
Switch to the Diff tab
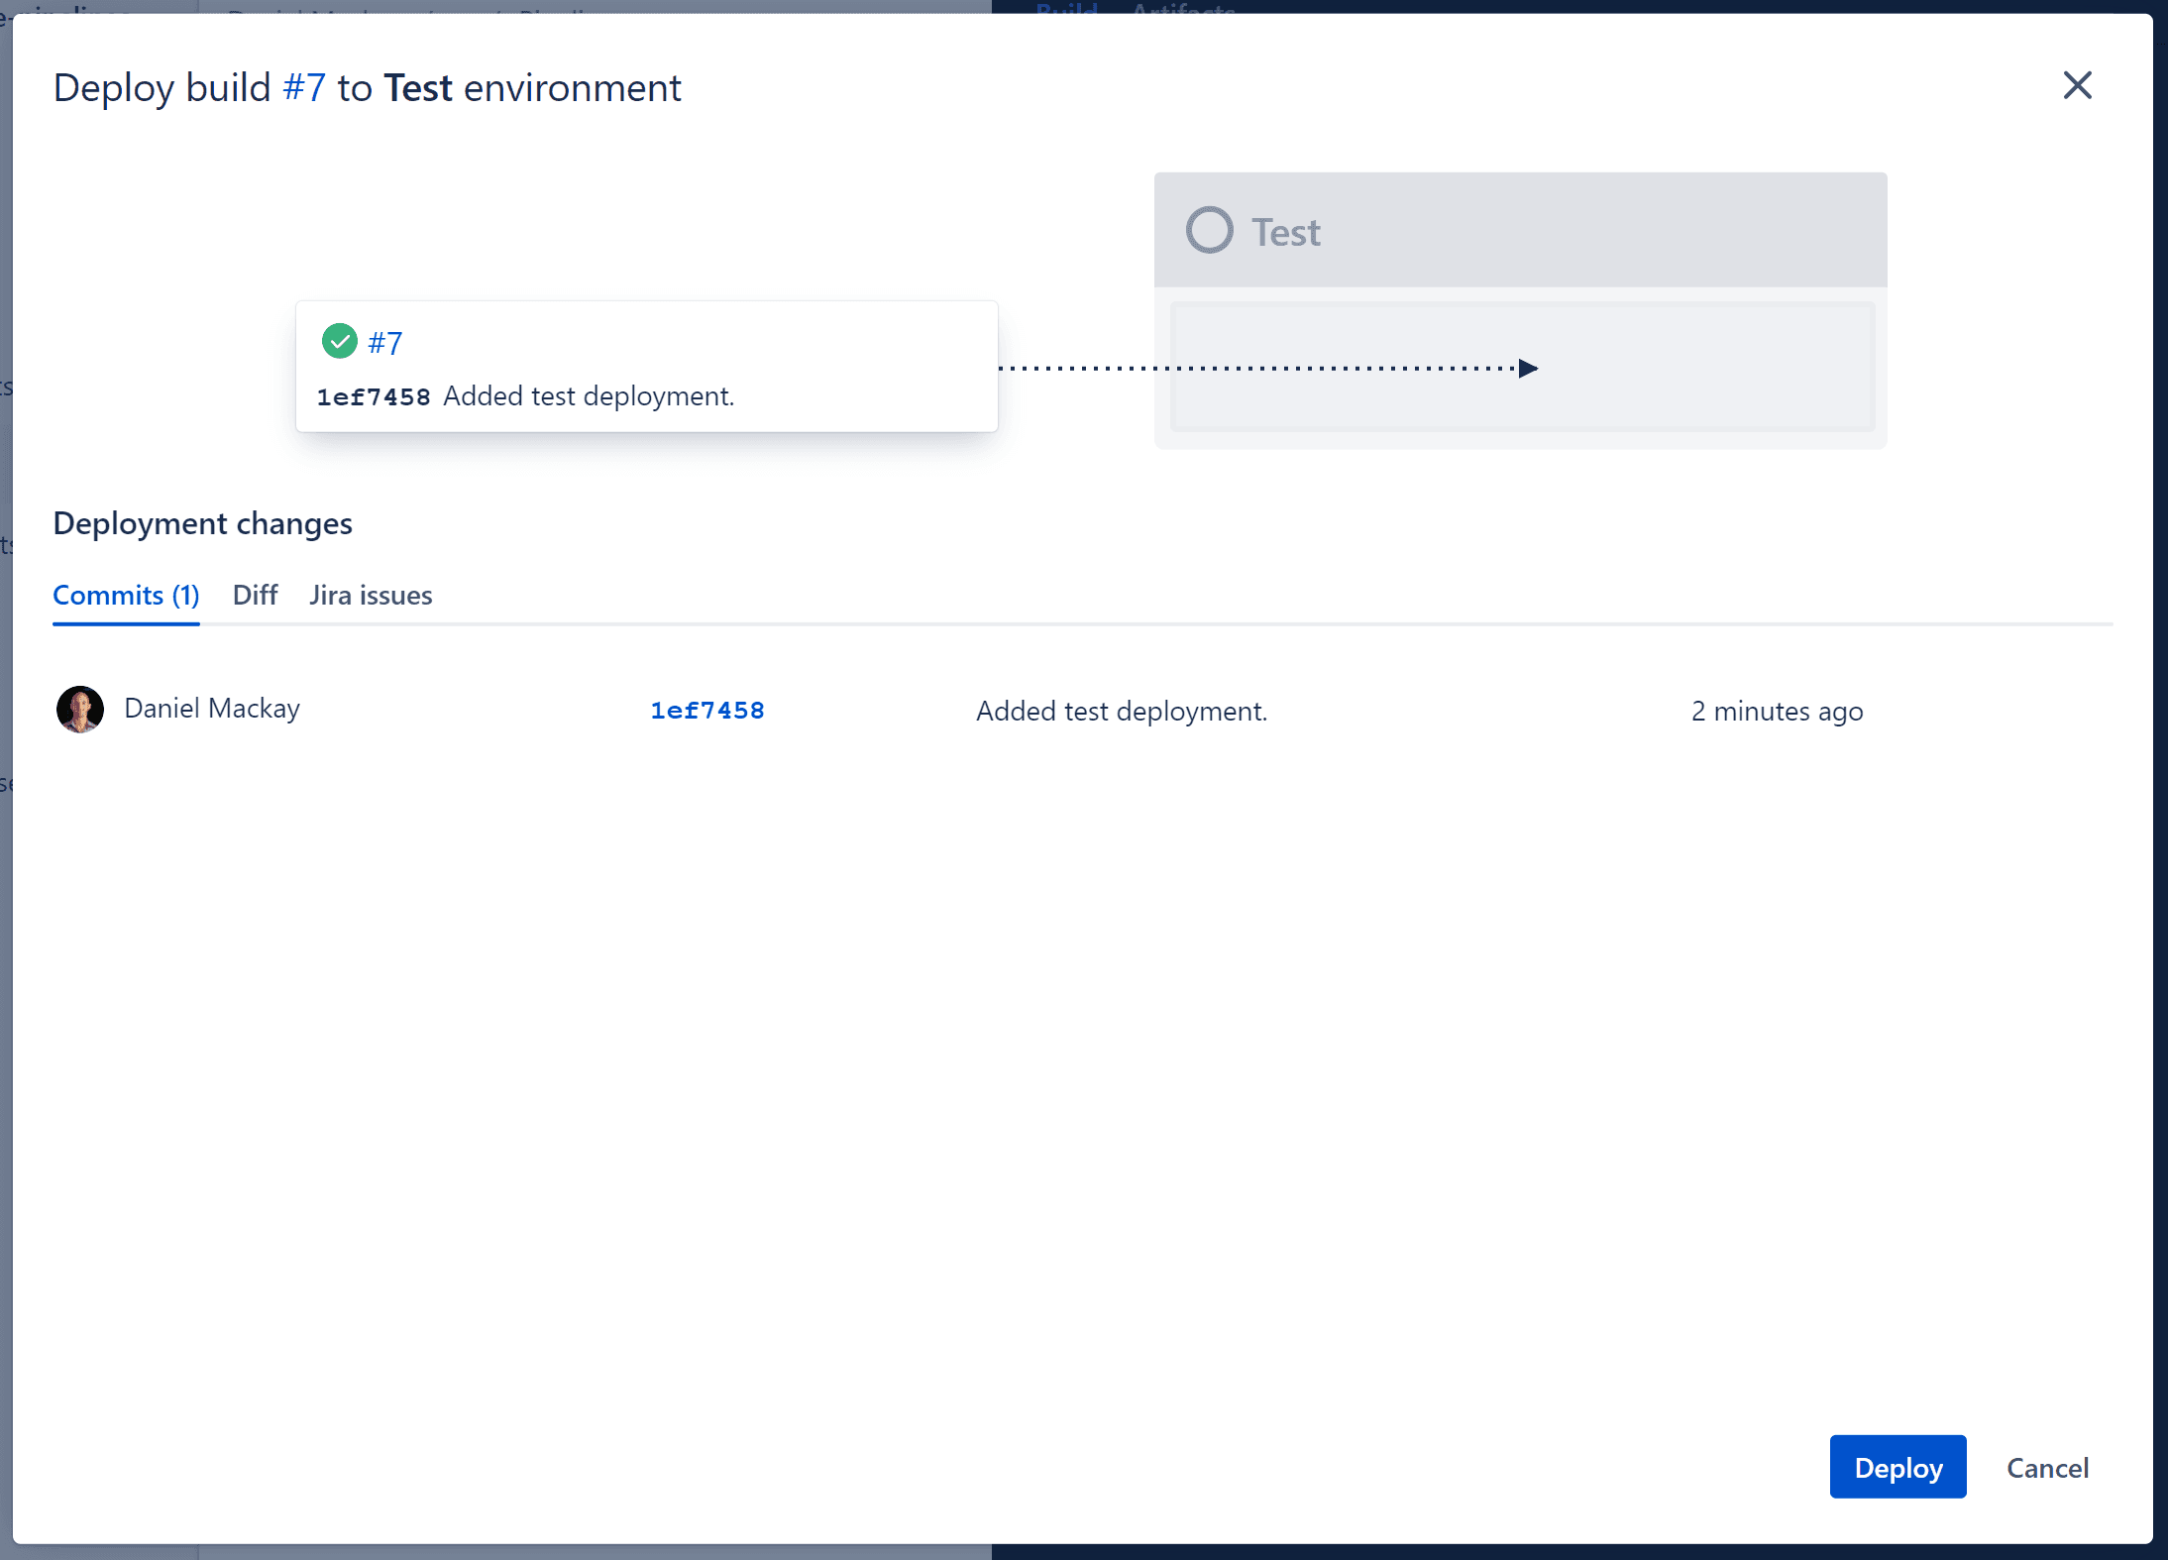pos(255,596)
